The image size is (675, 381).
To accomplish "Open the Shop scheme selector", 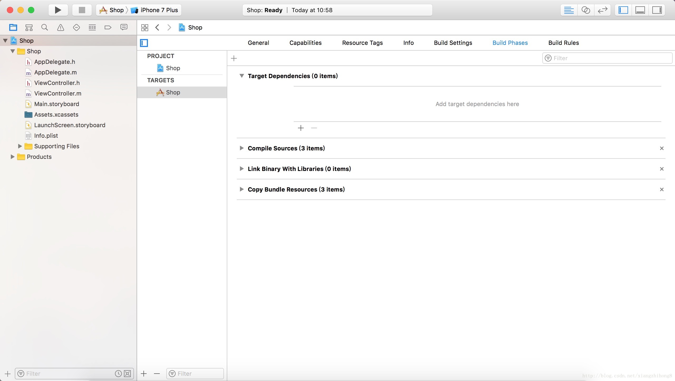I will (112, 10).
